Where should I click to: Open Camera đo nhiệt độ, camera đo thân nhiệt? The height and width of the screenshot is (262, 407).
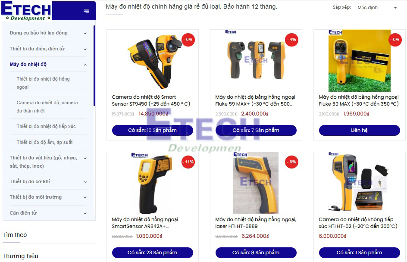(x=47, y=106)
